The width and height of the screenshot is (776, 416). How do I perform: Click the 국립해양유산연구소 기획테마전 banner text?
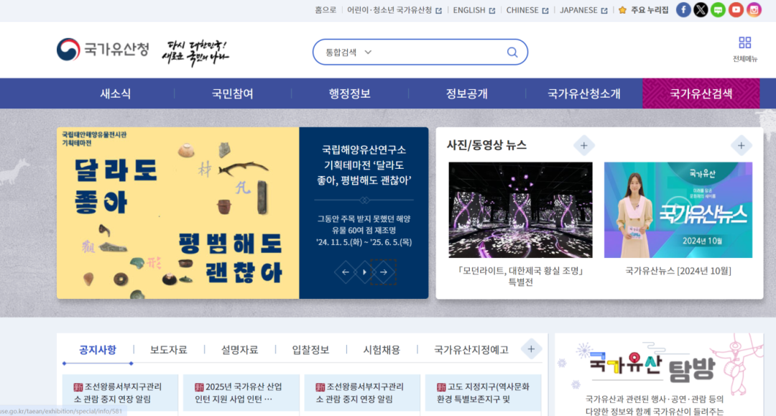[364, 165]
